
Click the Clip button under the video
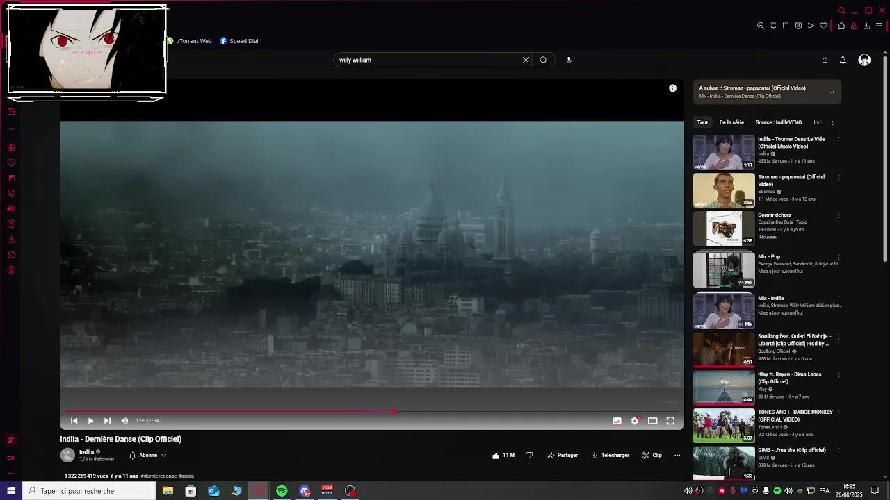click(x=652, y=456)
